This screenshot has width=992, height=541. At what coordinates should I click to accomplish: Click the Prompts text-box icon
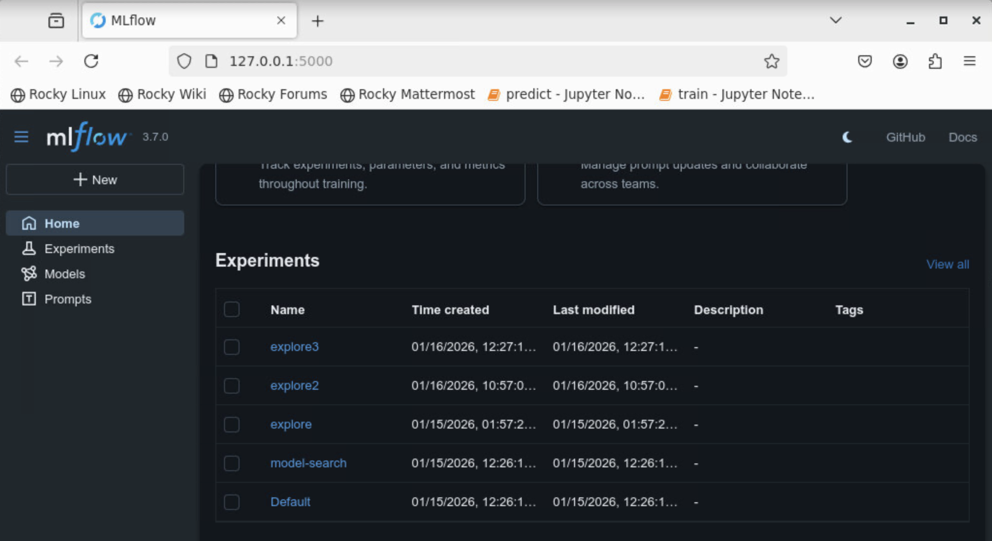pos(29,299)
